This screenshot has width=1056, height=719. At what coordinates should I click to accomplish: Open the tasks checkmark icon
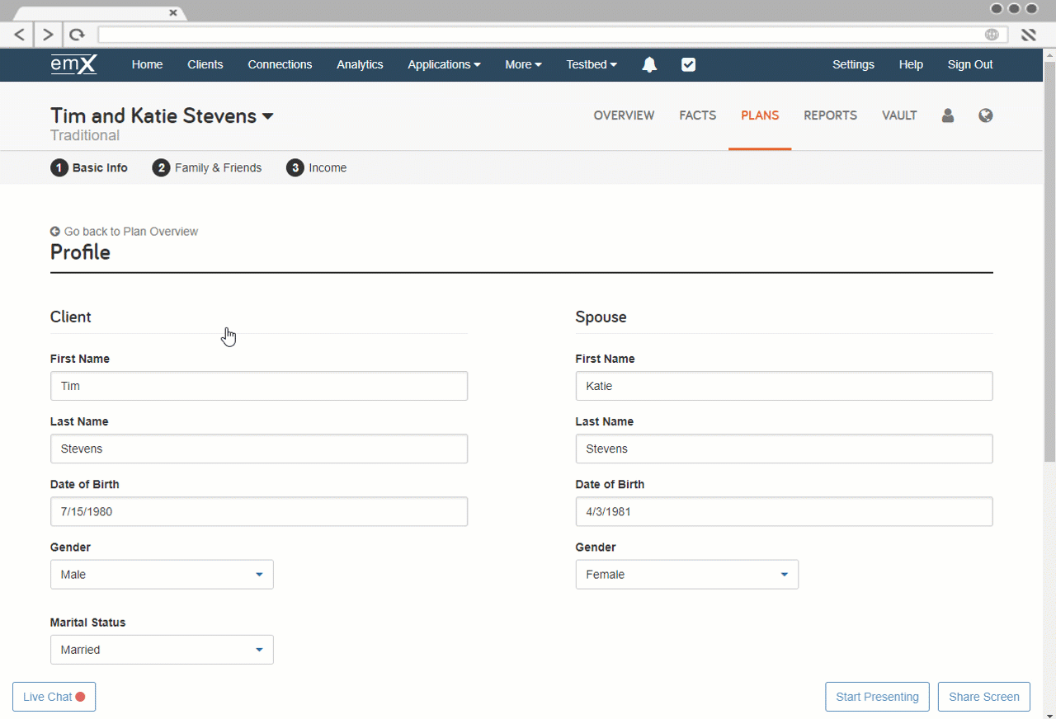pos(689,64)
